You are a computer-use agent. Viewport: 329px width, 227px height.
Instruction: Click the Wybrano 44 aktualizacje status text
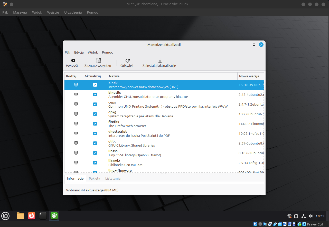tap(92, 190)
